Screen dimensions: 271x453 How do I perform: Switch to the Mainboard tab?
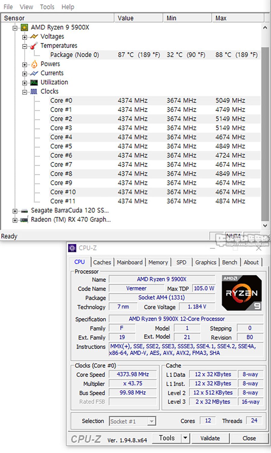point(130,262)
